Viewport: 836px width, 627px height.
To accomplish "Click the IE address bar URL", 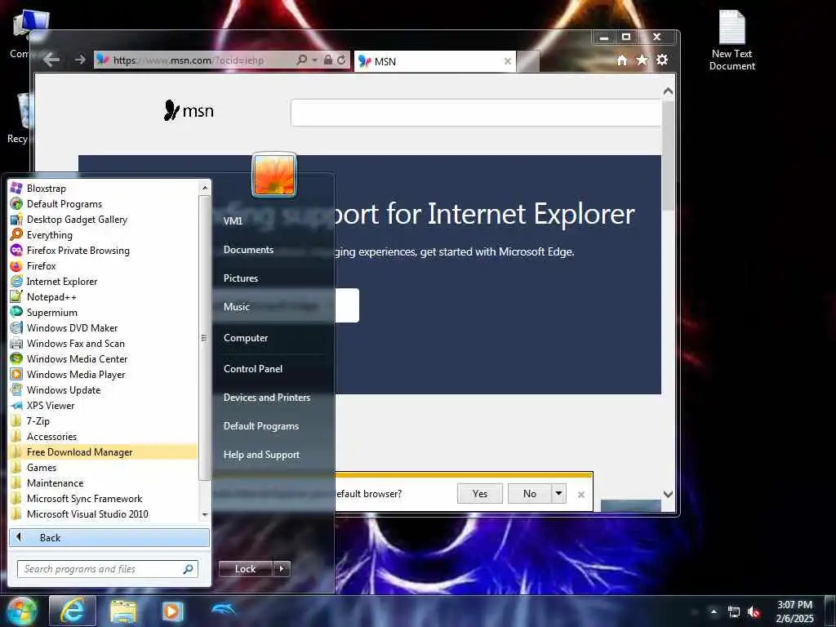I will point(189,60).
